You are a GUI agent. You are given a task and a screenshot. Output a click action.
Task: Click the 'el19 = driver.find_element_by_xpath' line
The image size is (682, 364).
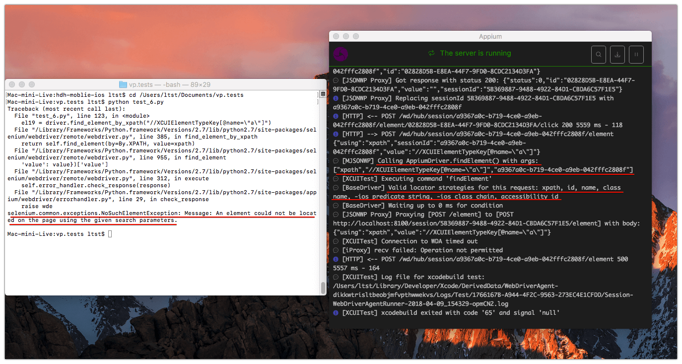click(x=145, y=123)
